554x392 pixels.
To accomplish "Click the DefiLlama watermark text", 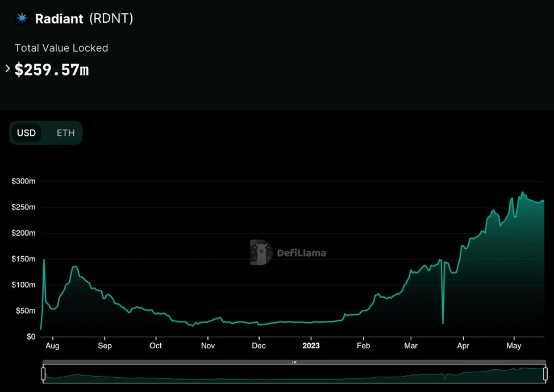I will tap(301, 253).
